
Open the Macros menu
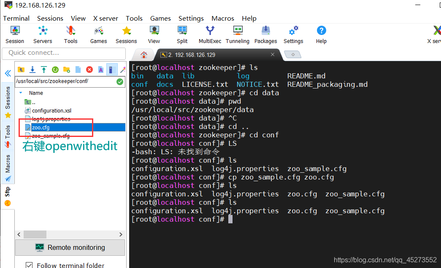(x=223, y=18)
